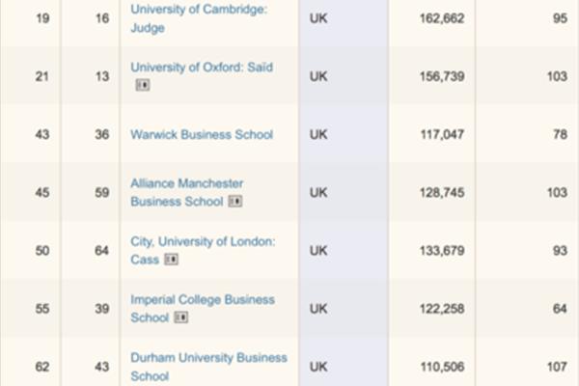Open the video icon next to Imperial College Business School
Screen dimensions: 579x386
tap(181, 317)
